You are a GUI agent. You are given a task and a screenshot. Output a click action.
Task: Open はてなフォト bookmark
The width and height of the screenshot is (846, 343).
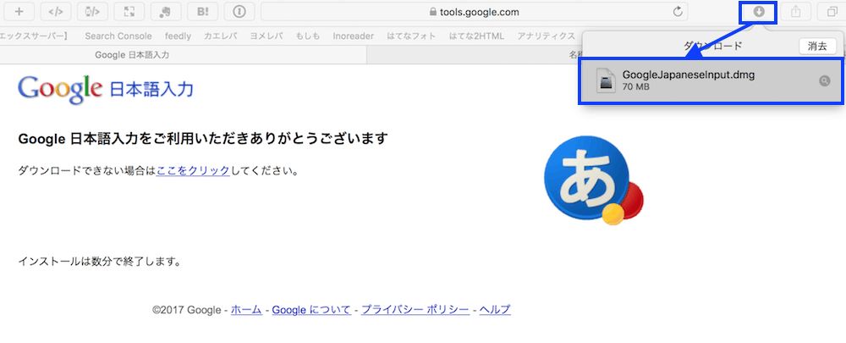(412, 36)
